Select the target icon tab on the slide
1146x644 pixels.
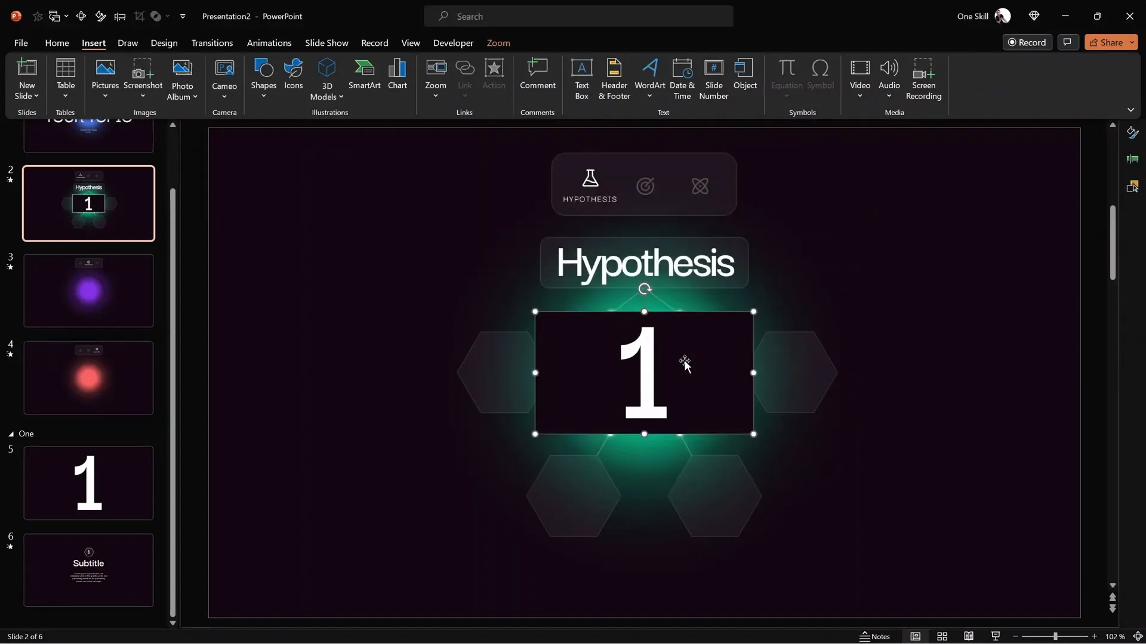(645, 187)
